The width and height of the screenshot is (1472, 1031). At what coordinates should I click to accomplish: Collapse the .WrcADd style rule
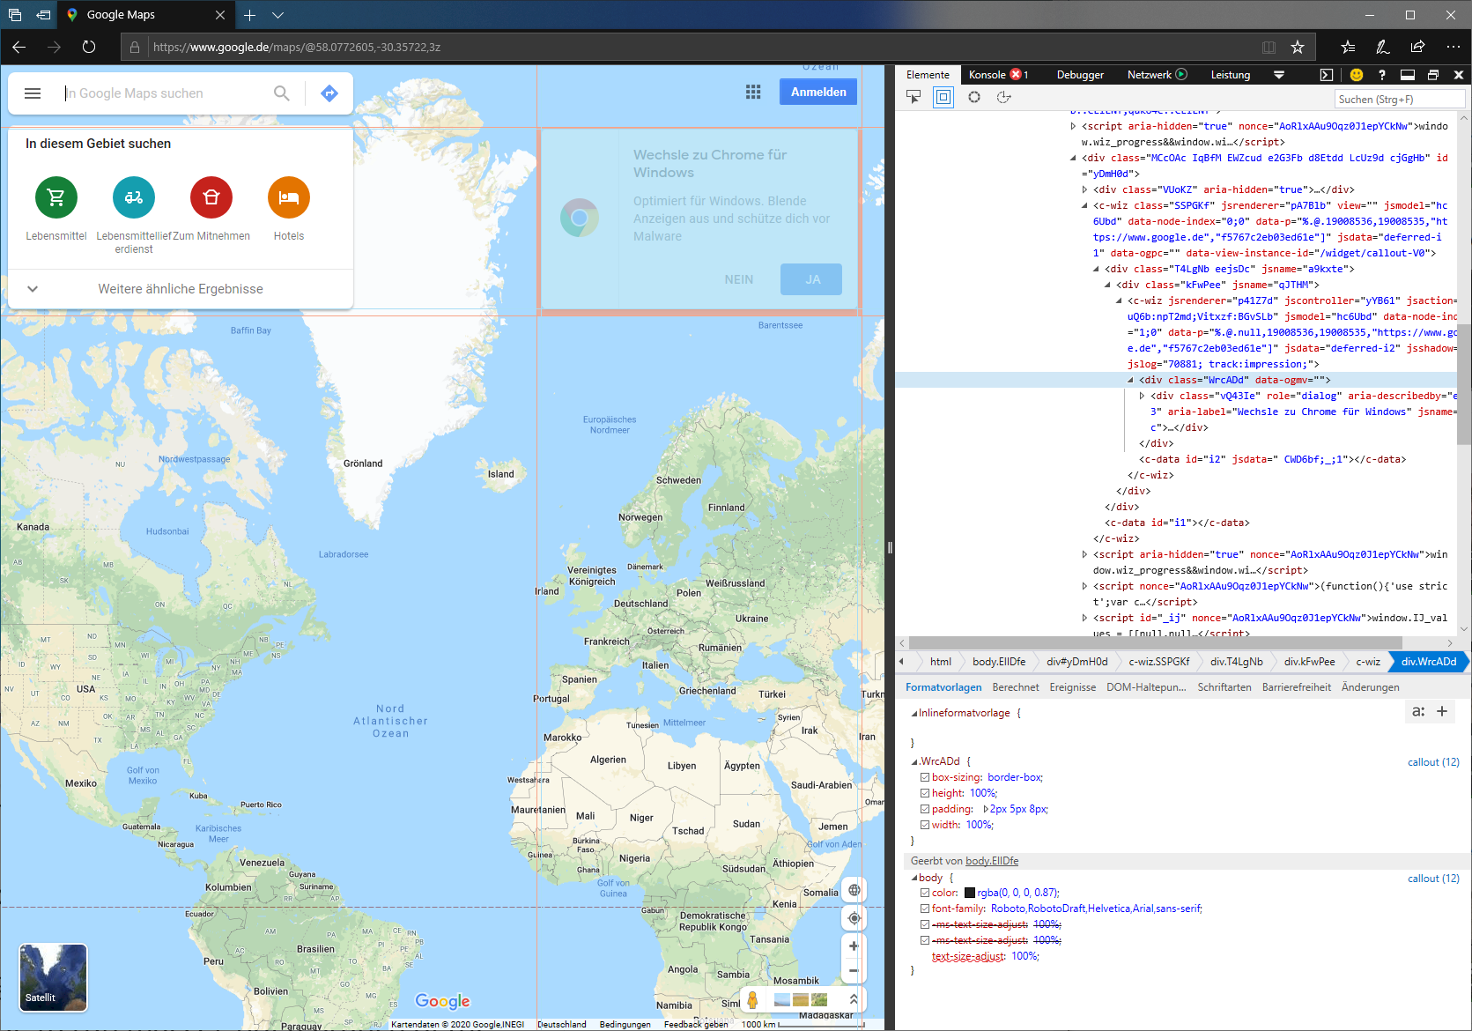tap(914, 761)
